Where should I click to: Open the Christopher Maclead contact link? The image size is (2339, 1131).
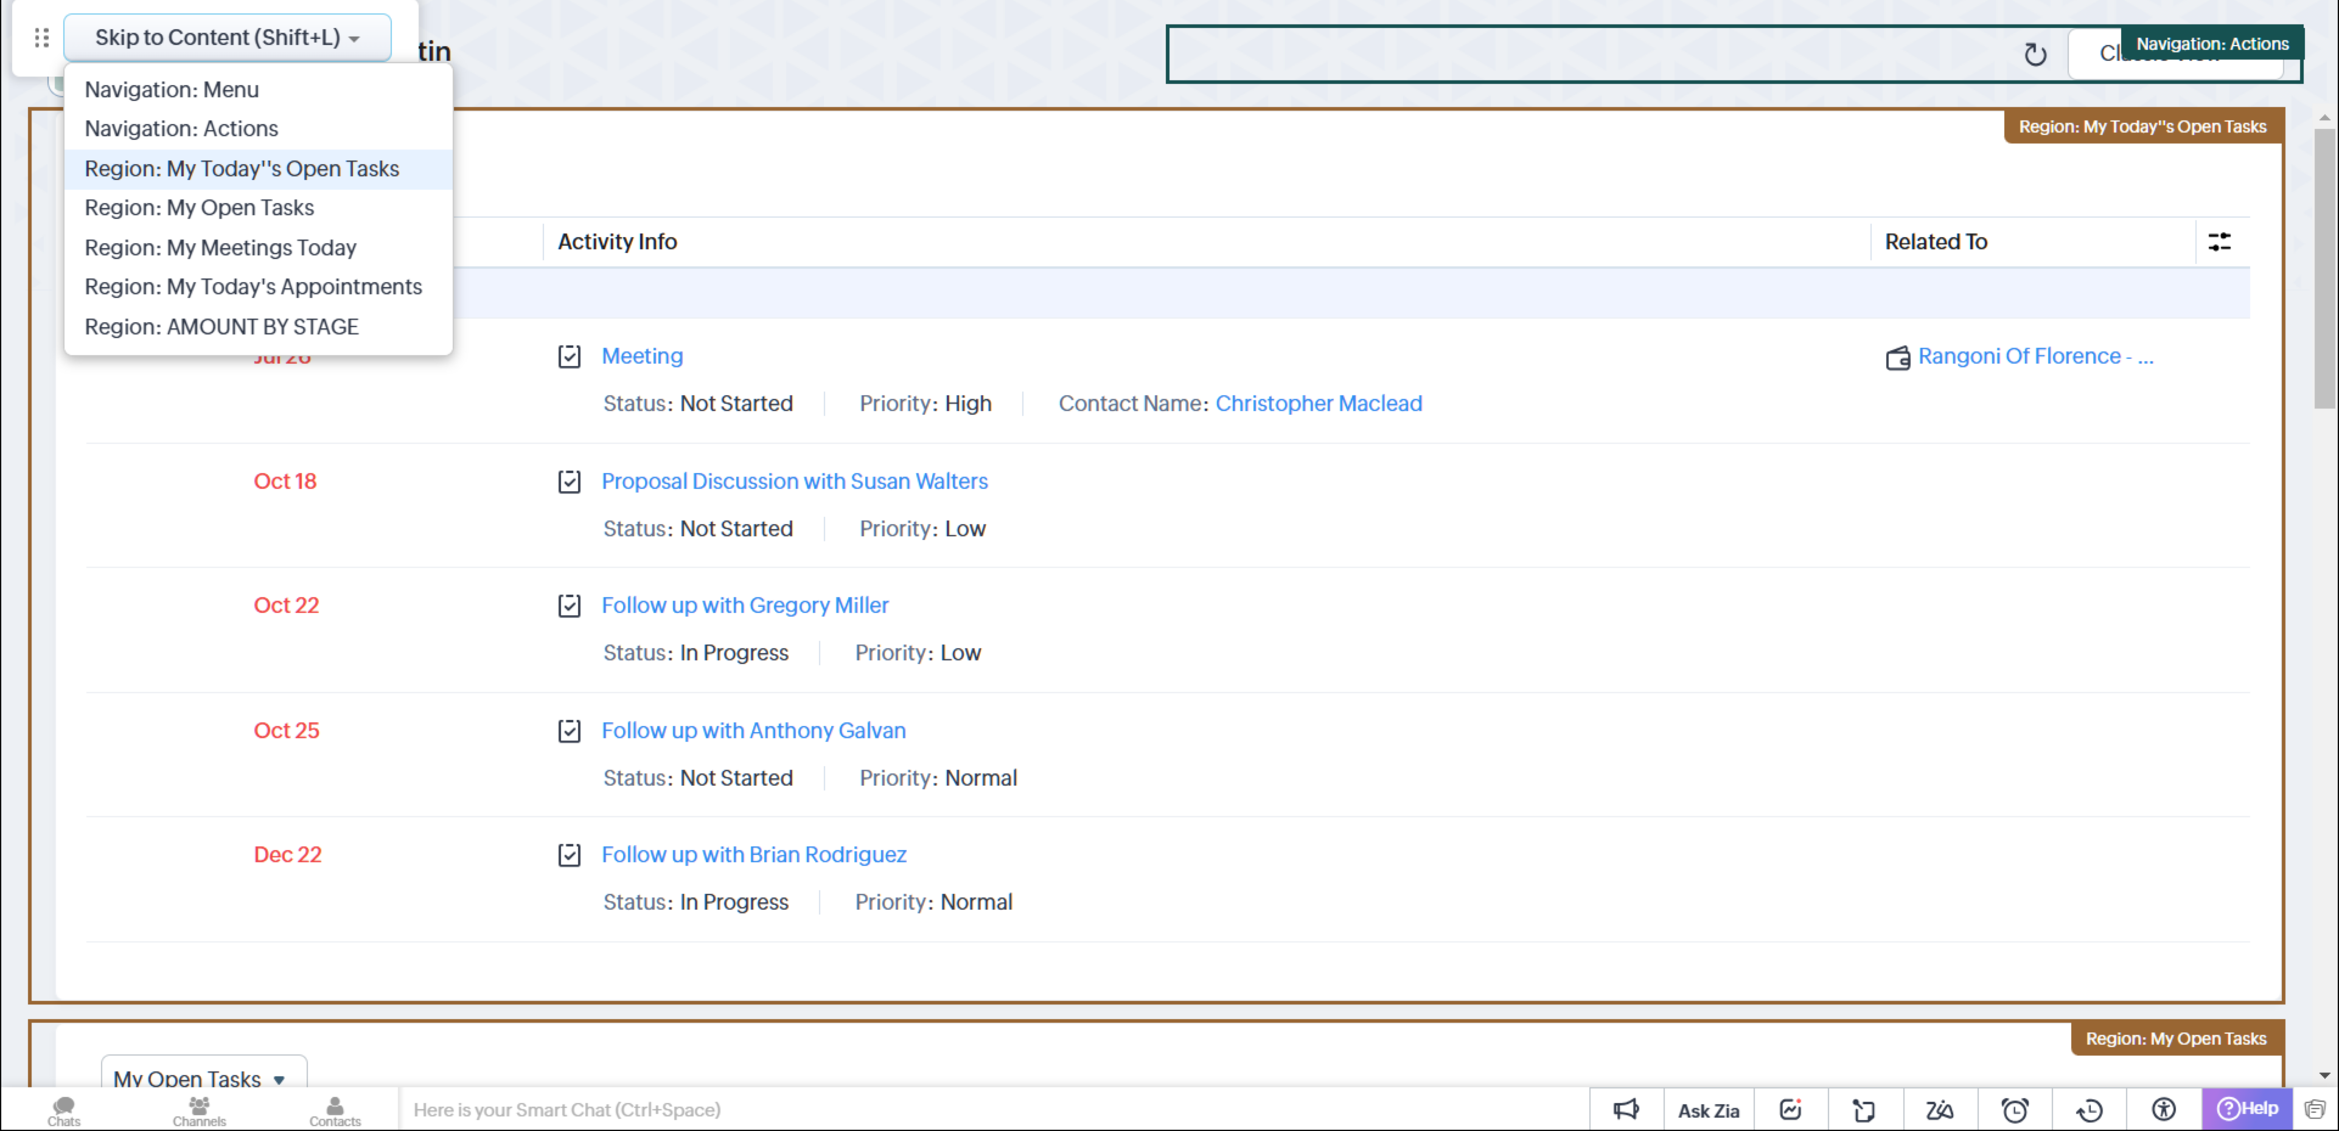click(1319, 404)
